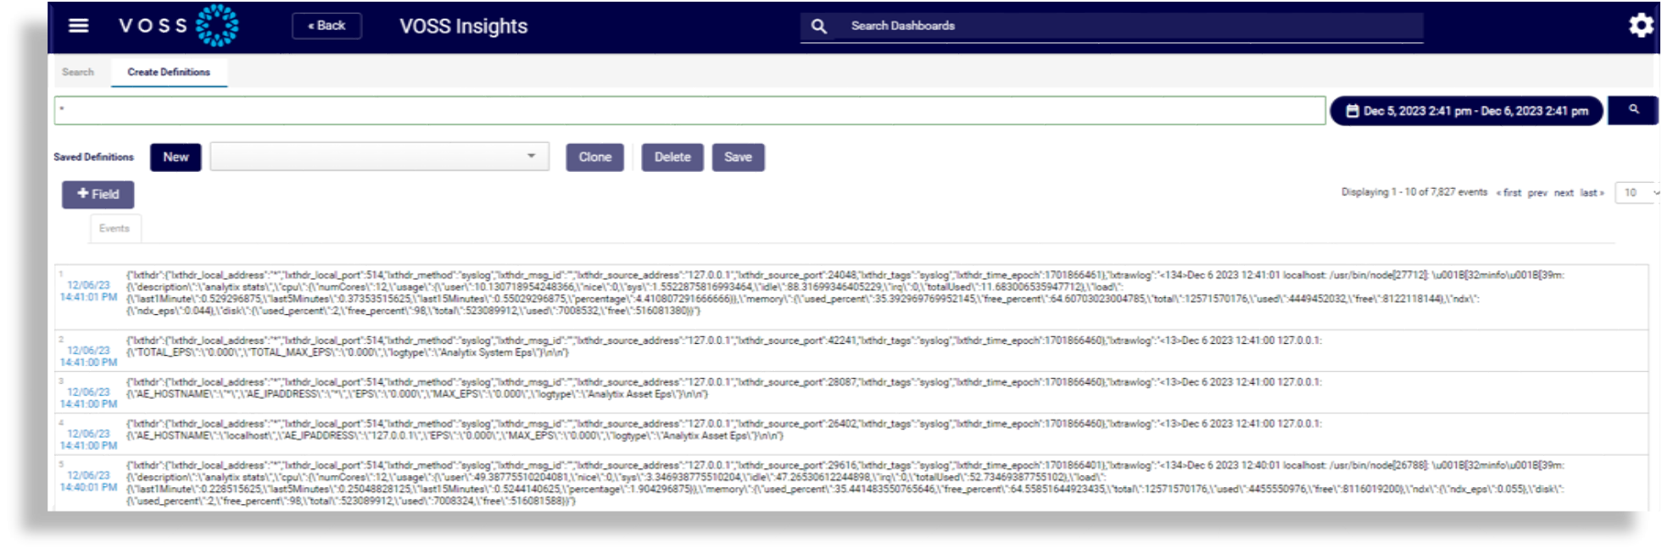Open the page size dropdown showing 10

[1637, 192]
